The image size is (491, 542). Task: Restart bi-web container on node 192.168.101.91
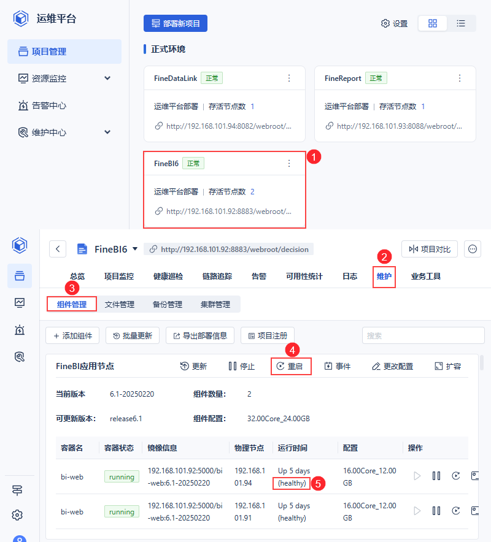(x=455, y=511)
